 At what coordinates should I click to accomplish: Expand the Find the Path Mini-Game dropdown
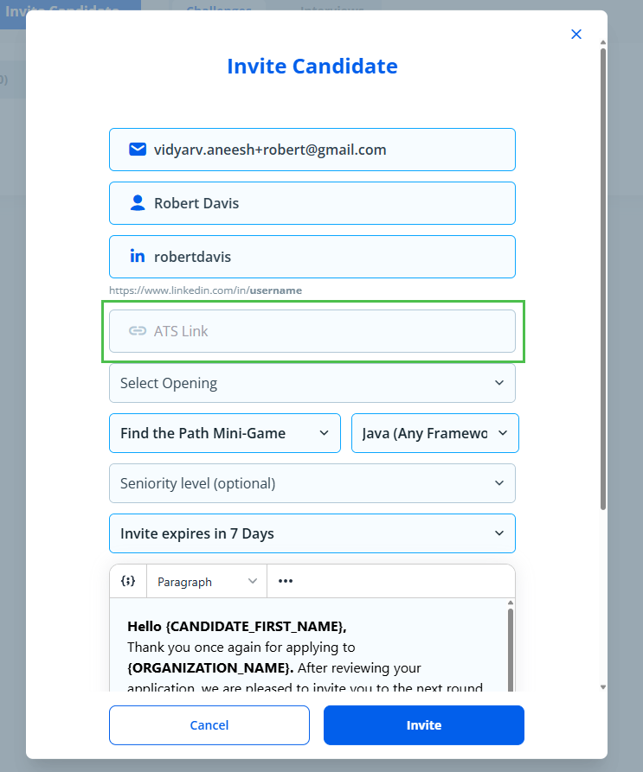[x=224, y=433]
